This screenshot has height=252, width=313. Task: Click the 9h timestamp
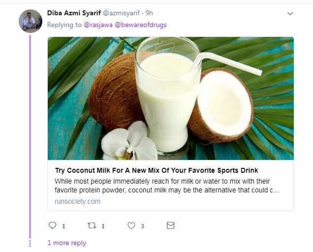point(149,13)
